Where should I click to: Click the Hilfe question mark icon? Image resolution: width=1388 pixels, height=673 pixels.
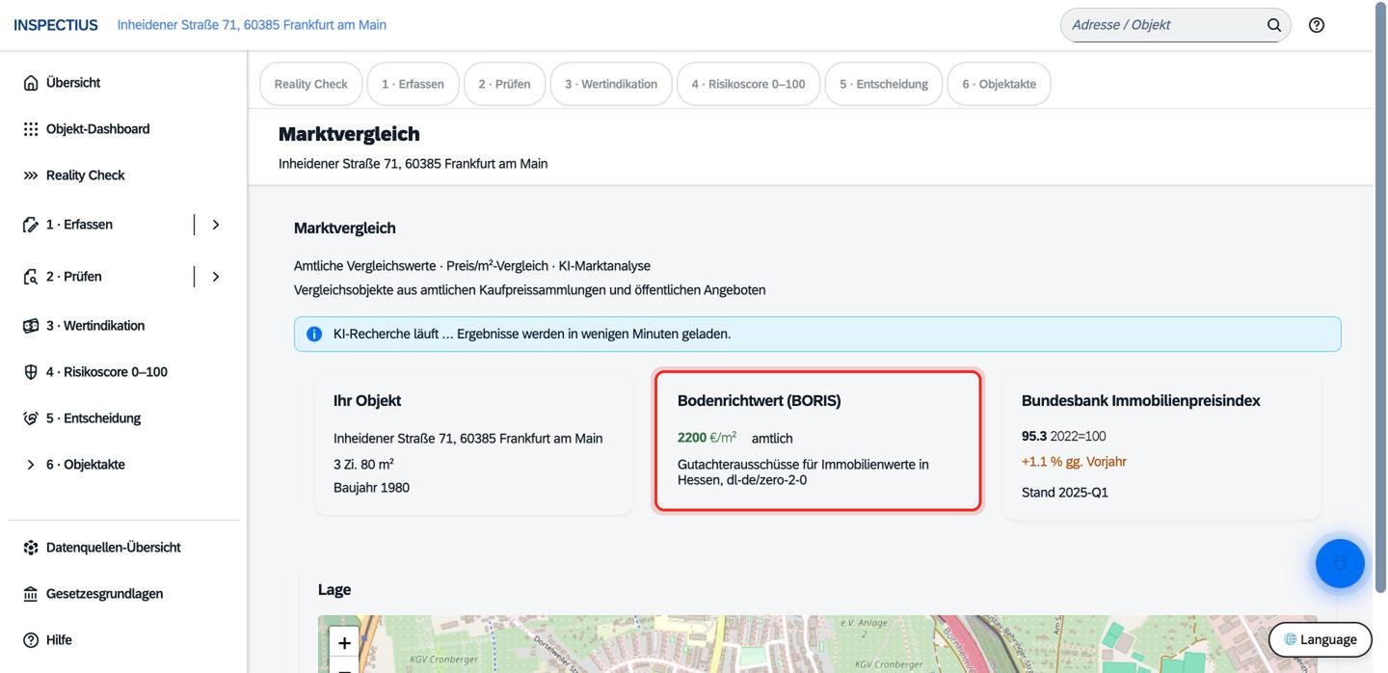tap(31, 640)
